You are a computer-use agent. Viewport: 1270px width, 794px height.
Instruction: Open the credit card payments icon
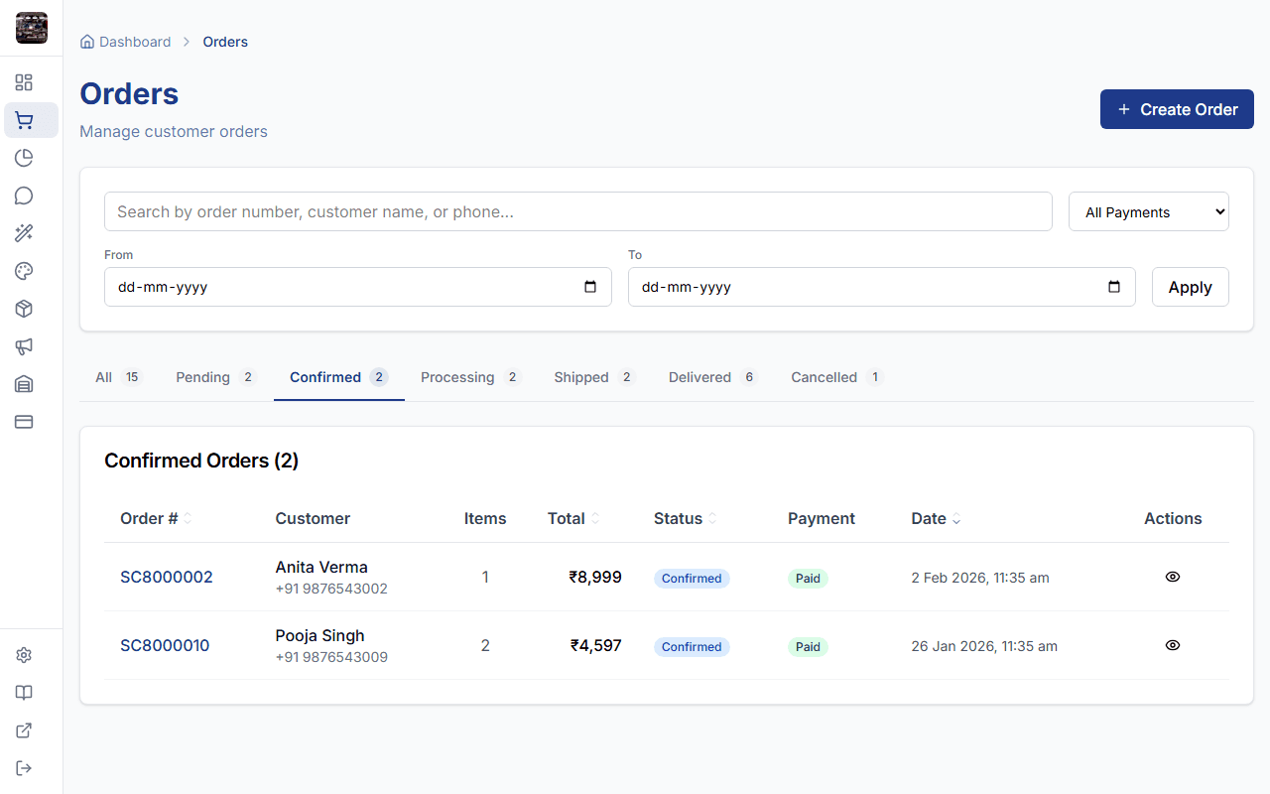coord(24,422)
